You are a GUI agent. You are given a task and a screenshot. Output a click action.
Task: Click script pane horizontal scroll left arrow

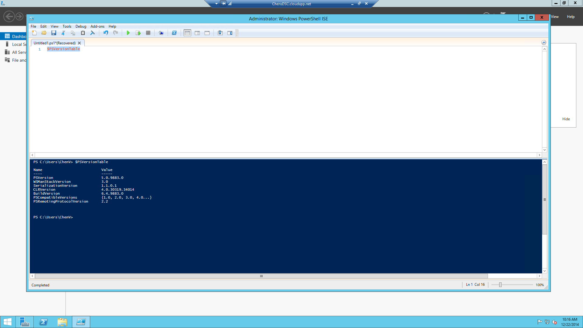pos(32,155)
